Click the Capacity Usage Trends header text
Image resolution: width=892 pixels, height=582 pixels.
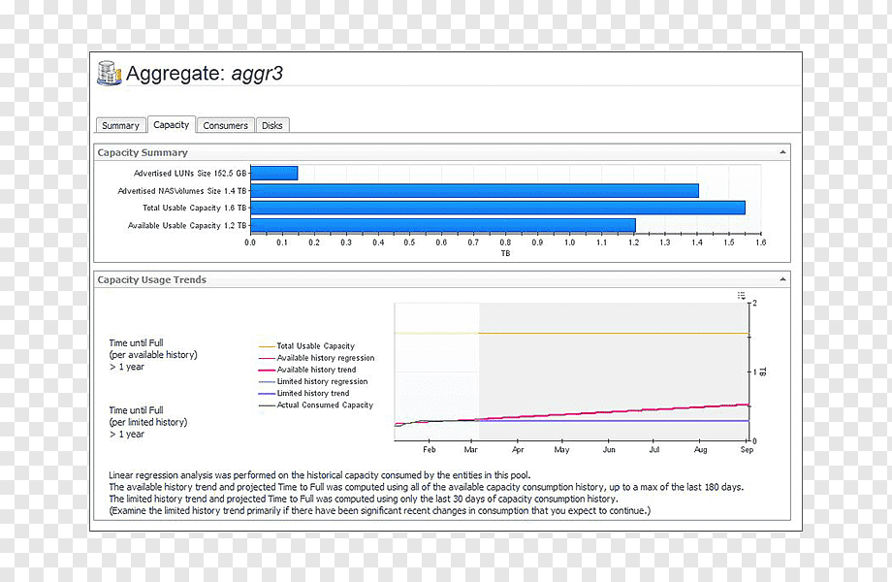tap(152, 279)
